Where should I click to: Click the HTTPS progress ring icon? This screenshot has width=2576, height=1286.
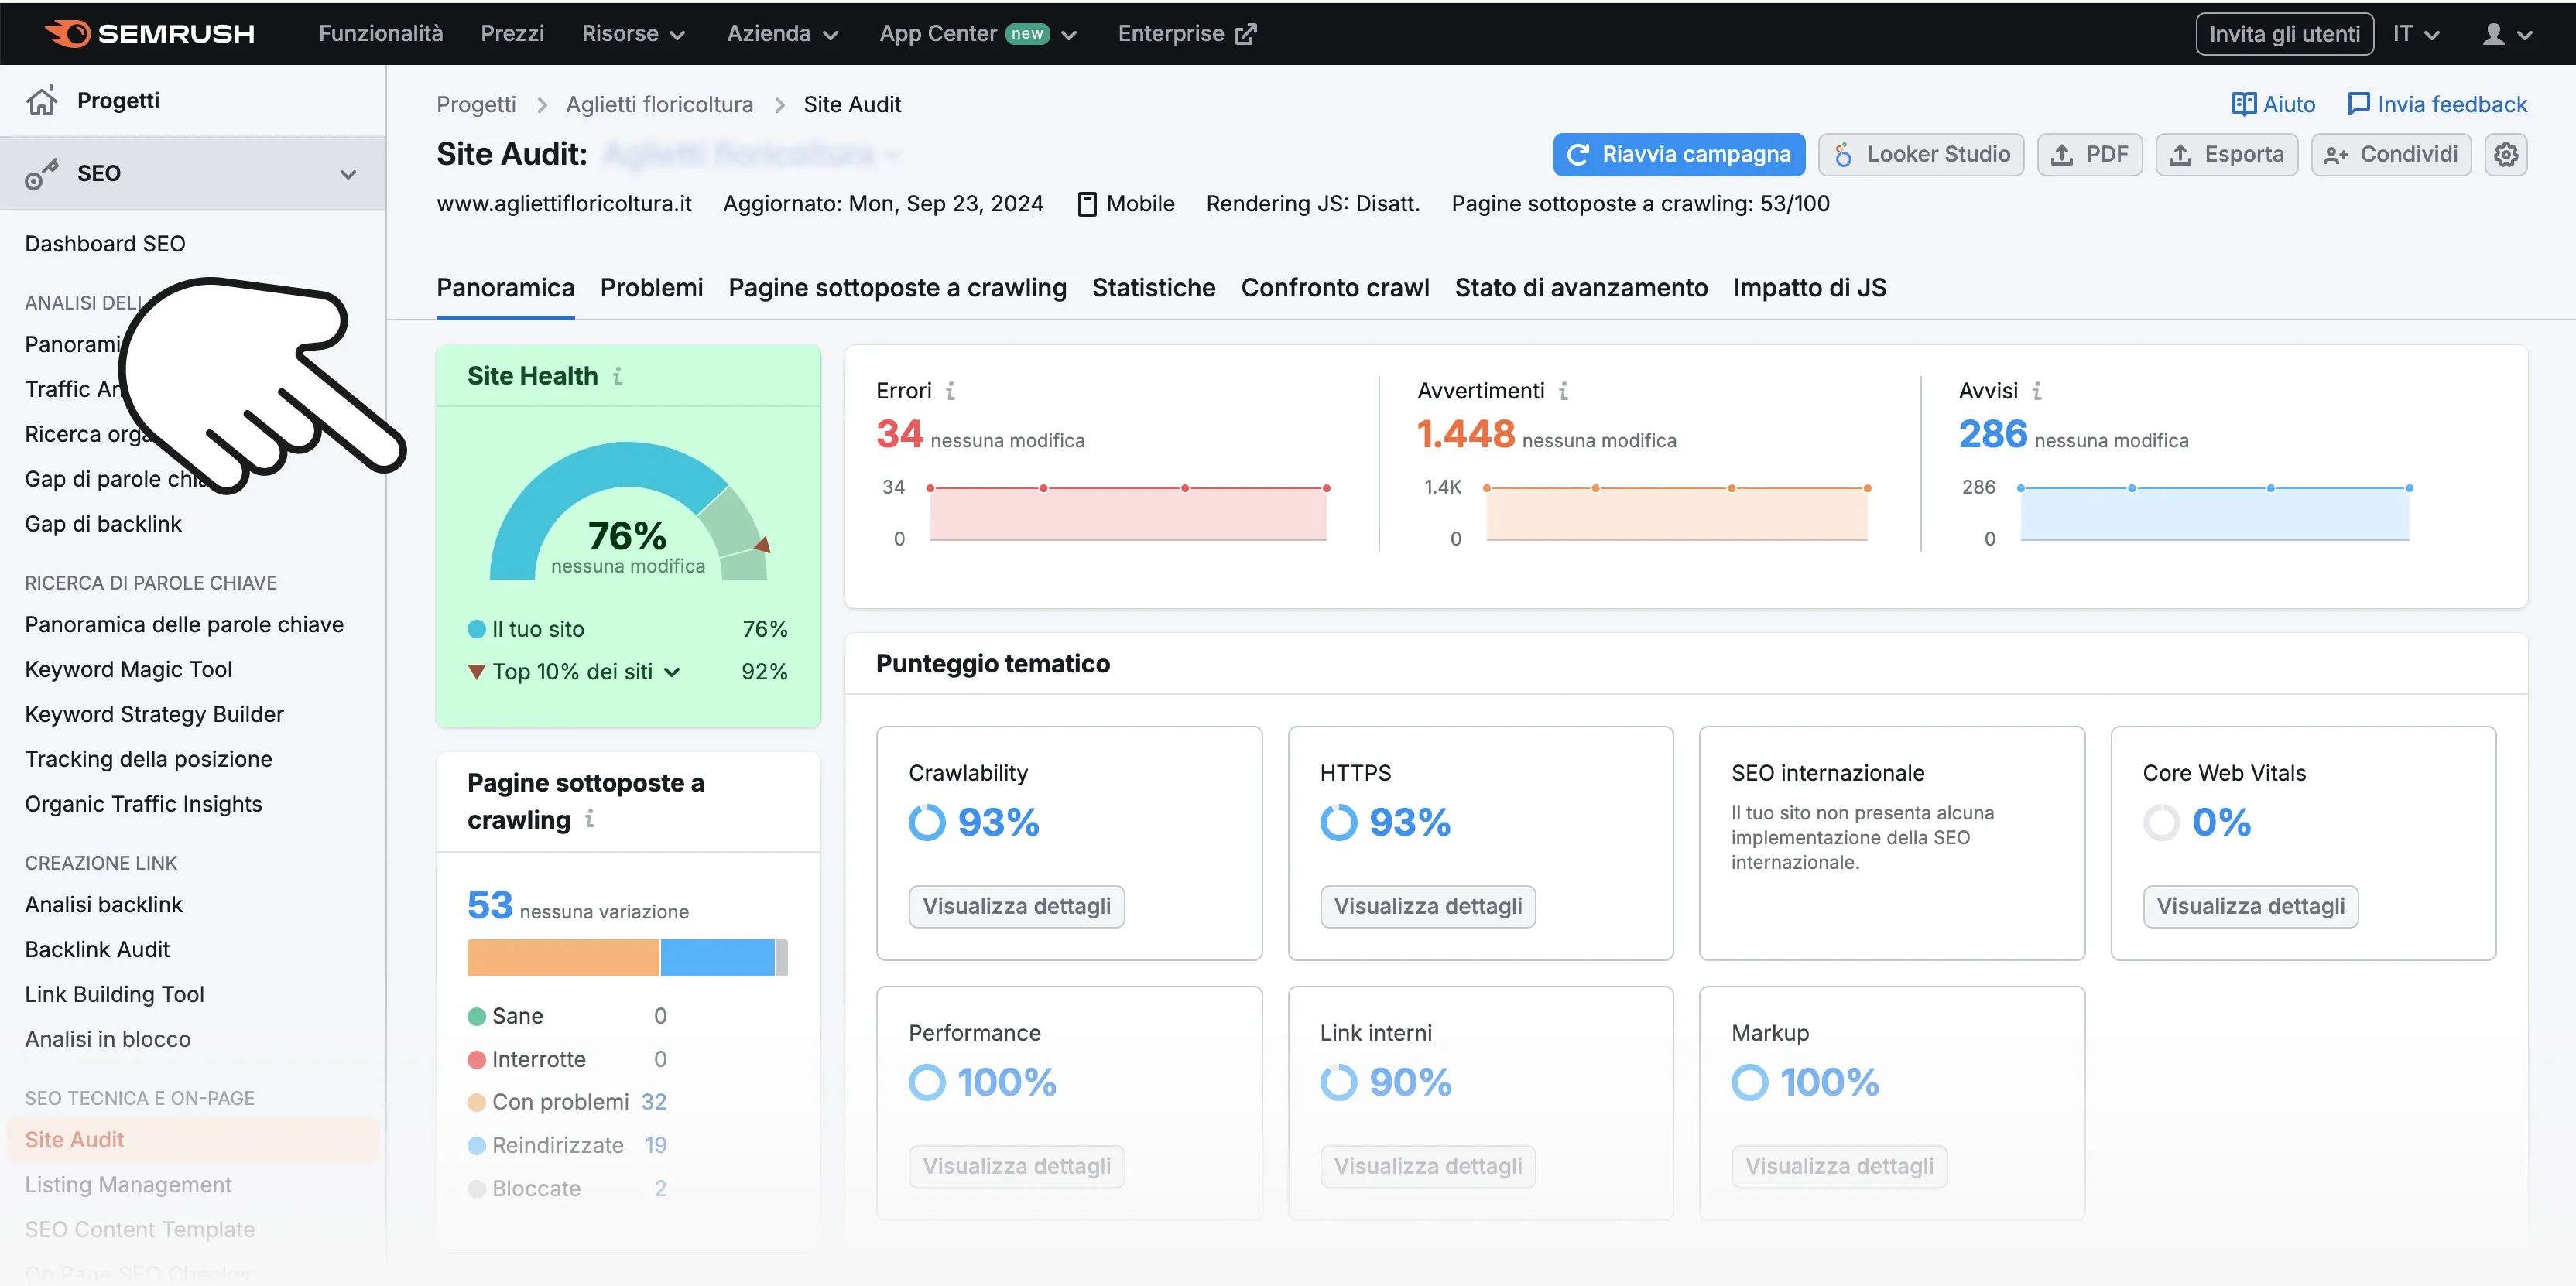tap(1338, 822)
